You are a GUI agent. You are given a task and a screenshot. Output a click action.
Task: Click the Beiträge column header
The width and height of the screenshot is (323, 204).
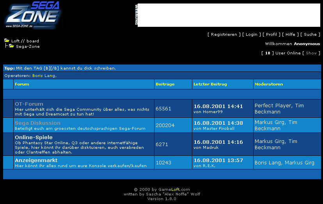pos(165,84)
